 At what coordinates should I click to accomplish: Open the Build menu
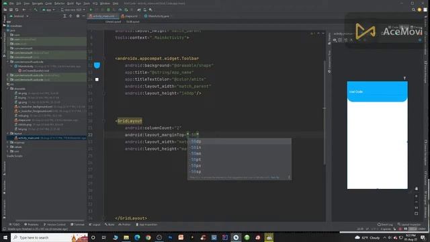click(x=70, y=3)
